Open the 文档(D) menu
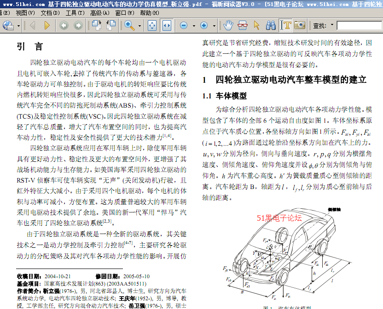Viewport: 383px width, 309px height. point(50,13)
